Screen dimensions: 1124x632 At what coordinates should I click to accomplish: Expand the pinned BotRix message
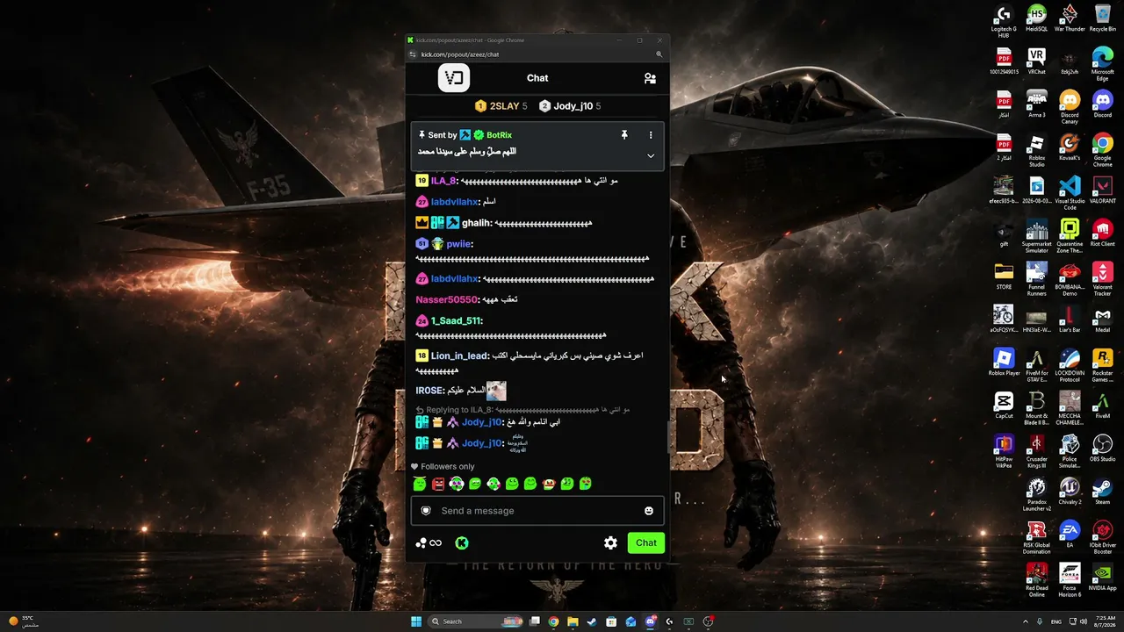point(651,155)
